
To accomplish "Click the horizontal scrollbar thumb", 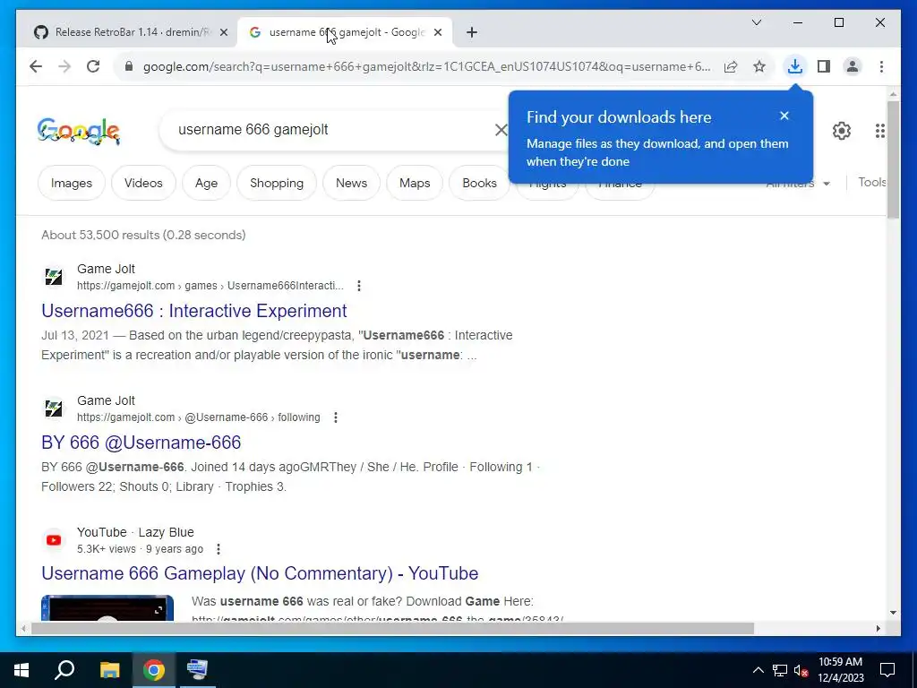I will coord(392,628).
